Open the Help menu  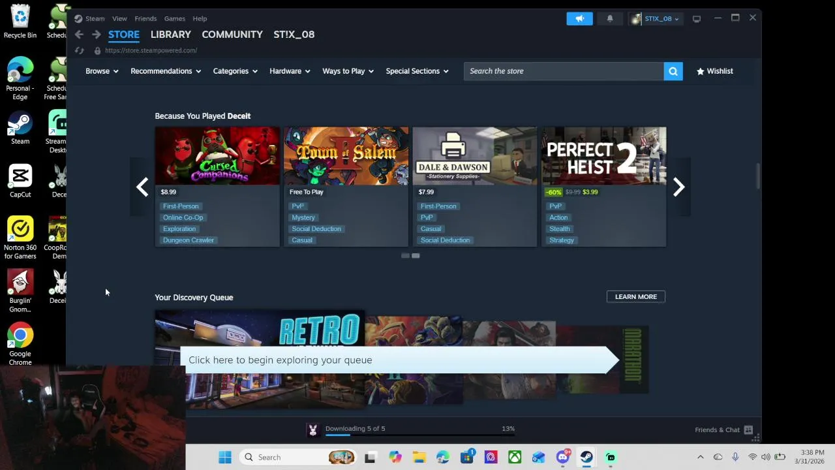(200, 18)
